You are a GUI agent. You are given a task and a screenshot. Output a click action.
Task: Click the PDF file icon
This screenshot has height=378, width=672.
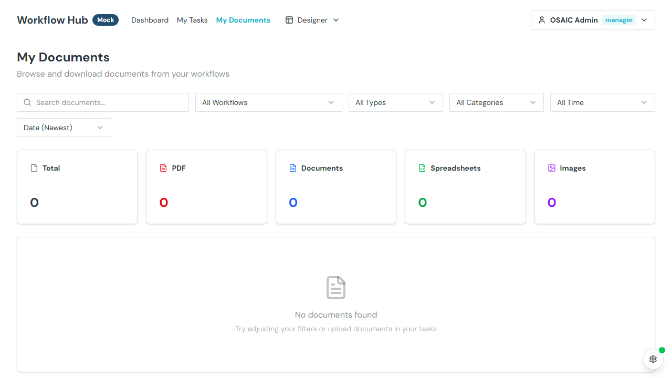click(x=163, y=168)
